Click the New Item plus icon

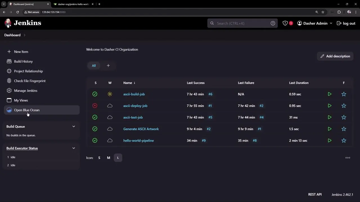[9, 52]
